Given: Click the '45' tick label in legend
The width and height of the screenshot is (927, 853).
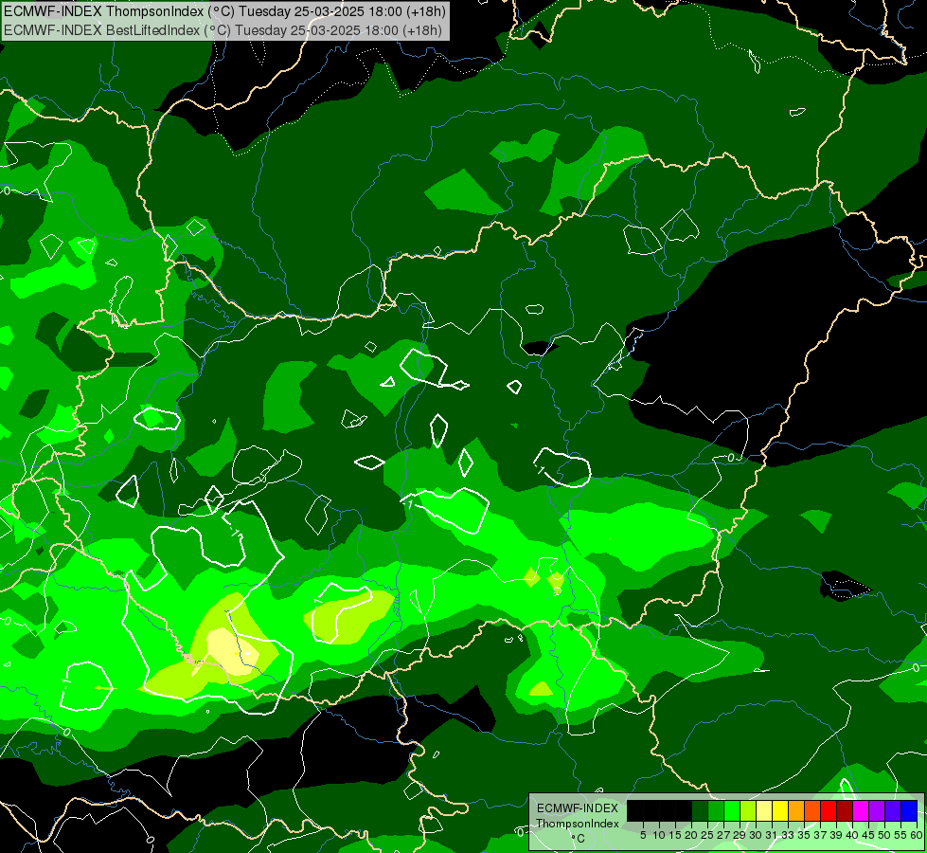Looking at the screenshot, I should [x=869, y=835].
